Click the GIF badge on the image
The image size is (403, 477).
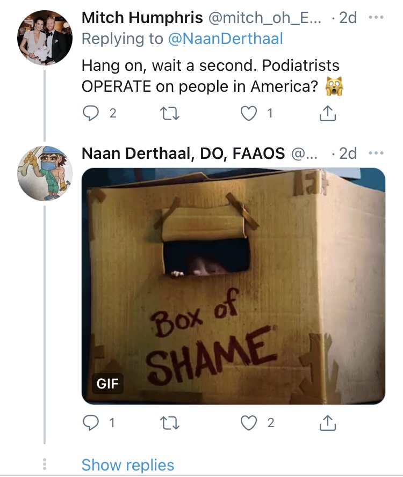107,384
